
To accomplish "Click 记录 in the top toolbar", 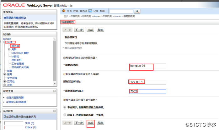I will [96, 11].
